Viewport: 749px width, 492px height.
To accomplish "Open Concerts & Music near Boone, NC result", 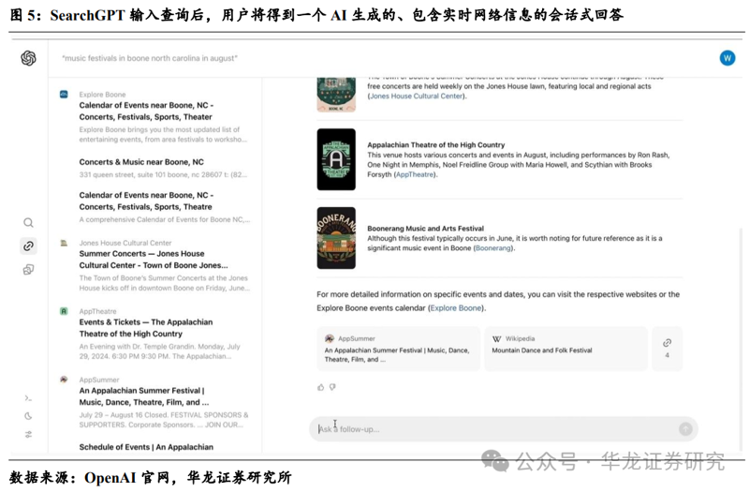I will [x=141, y=162].
